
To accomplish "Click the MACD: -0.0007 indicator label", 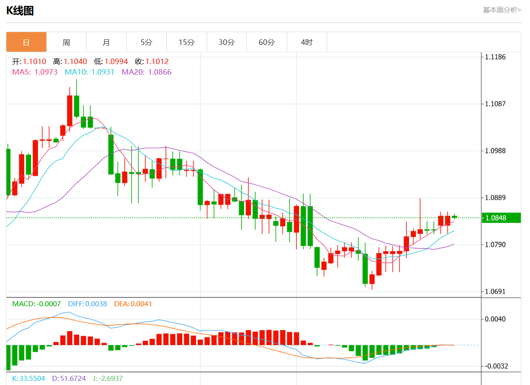I will pos(37,304).
